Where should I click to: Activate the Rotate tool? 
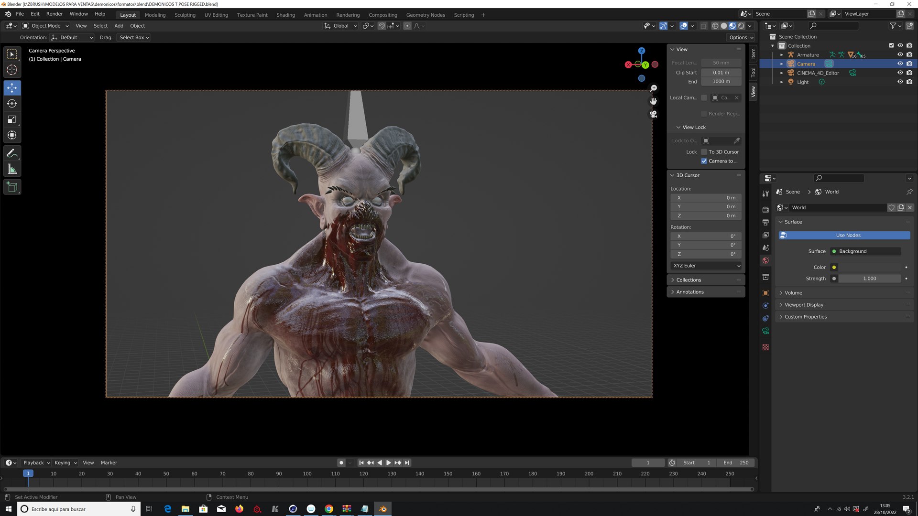click(12, 104)
